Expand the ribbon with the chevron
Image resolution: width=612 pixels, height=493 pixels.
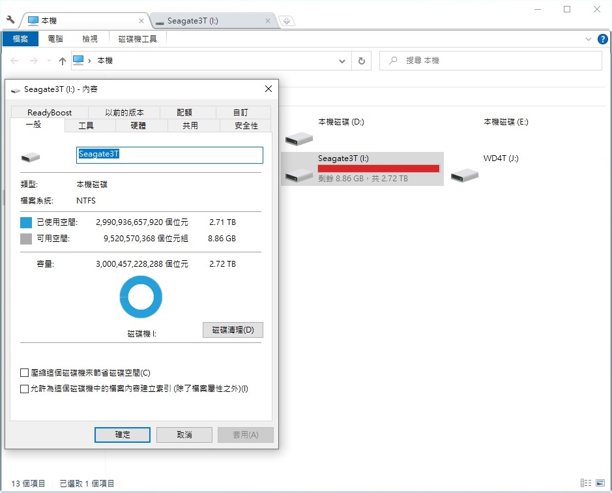click(588, 39)
